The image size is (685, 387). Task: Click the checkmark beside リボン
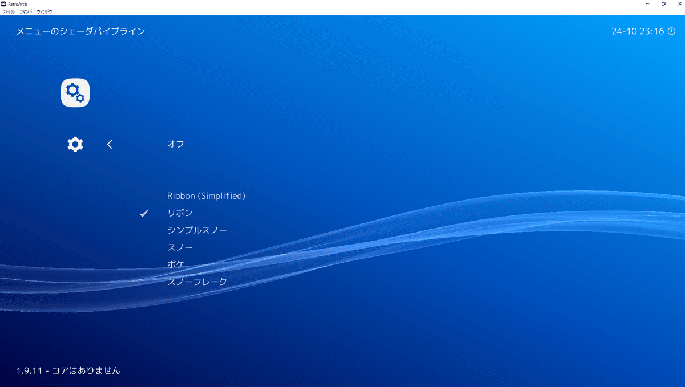(144, 213)
